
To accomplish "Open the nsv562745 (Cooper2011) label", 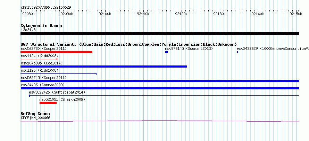I will tap(44, 78).
